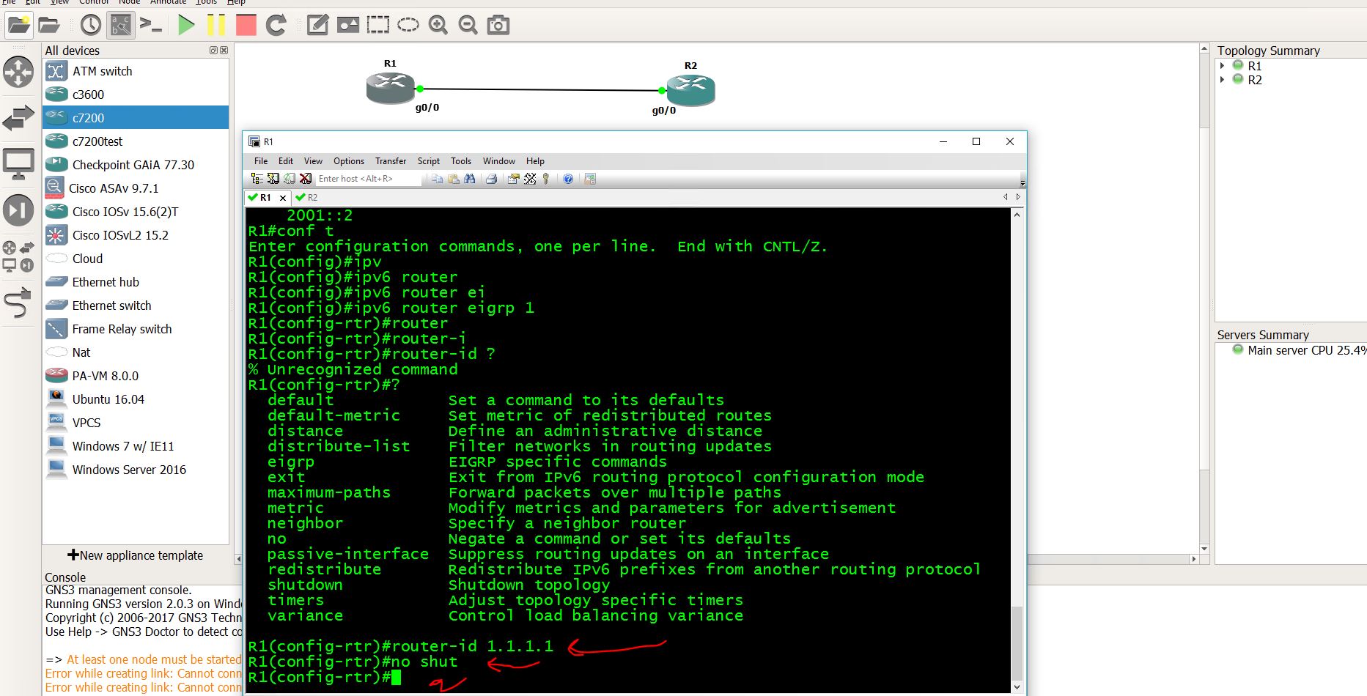Screen dimensions: 1367x696
Task: Click the Enter host input field
Action: [368, 178]
